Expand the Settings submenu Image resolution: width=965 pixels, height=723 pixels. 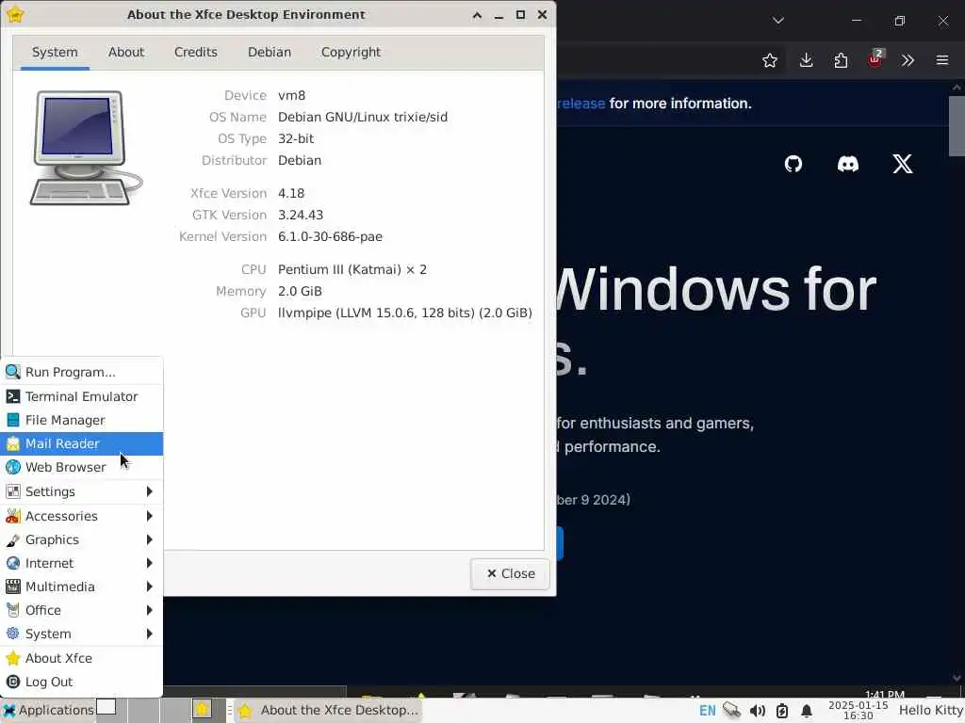81,491
